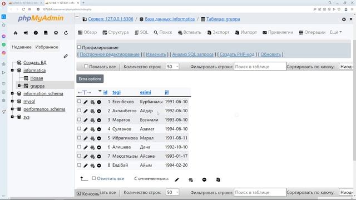Click Построчное редактирование link
The width and height of the screenshot is (356, 200).
click(110, 54)
